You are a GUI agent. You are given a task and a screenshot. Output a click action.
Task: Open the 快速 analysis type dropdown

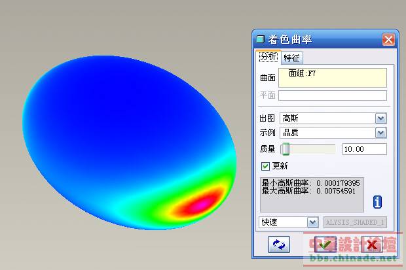pos(313,222)
